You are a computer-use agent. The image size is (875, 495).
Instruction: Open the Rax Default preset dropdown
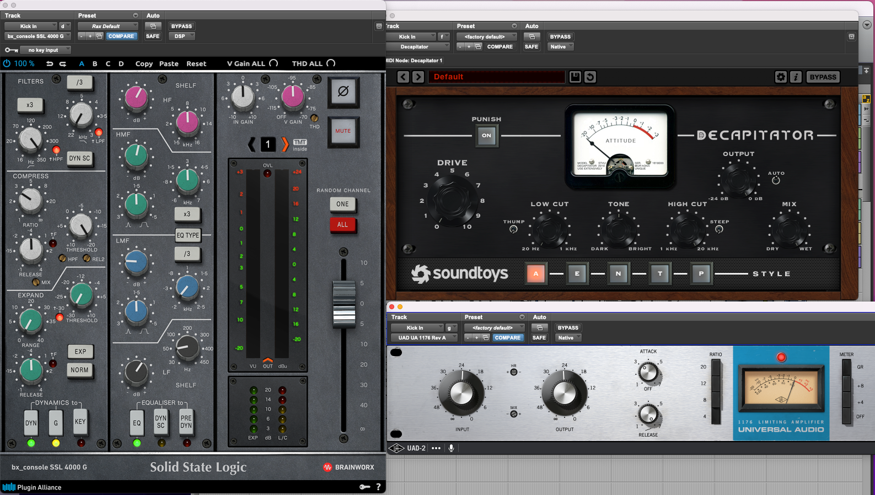(108, 26)
